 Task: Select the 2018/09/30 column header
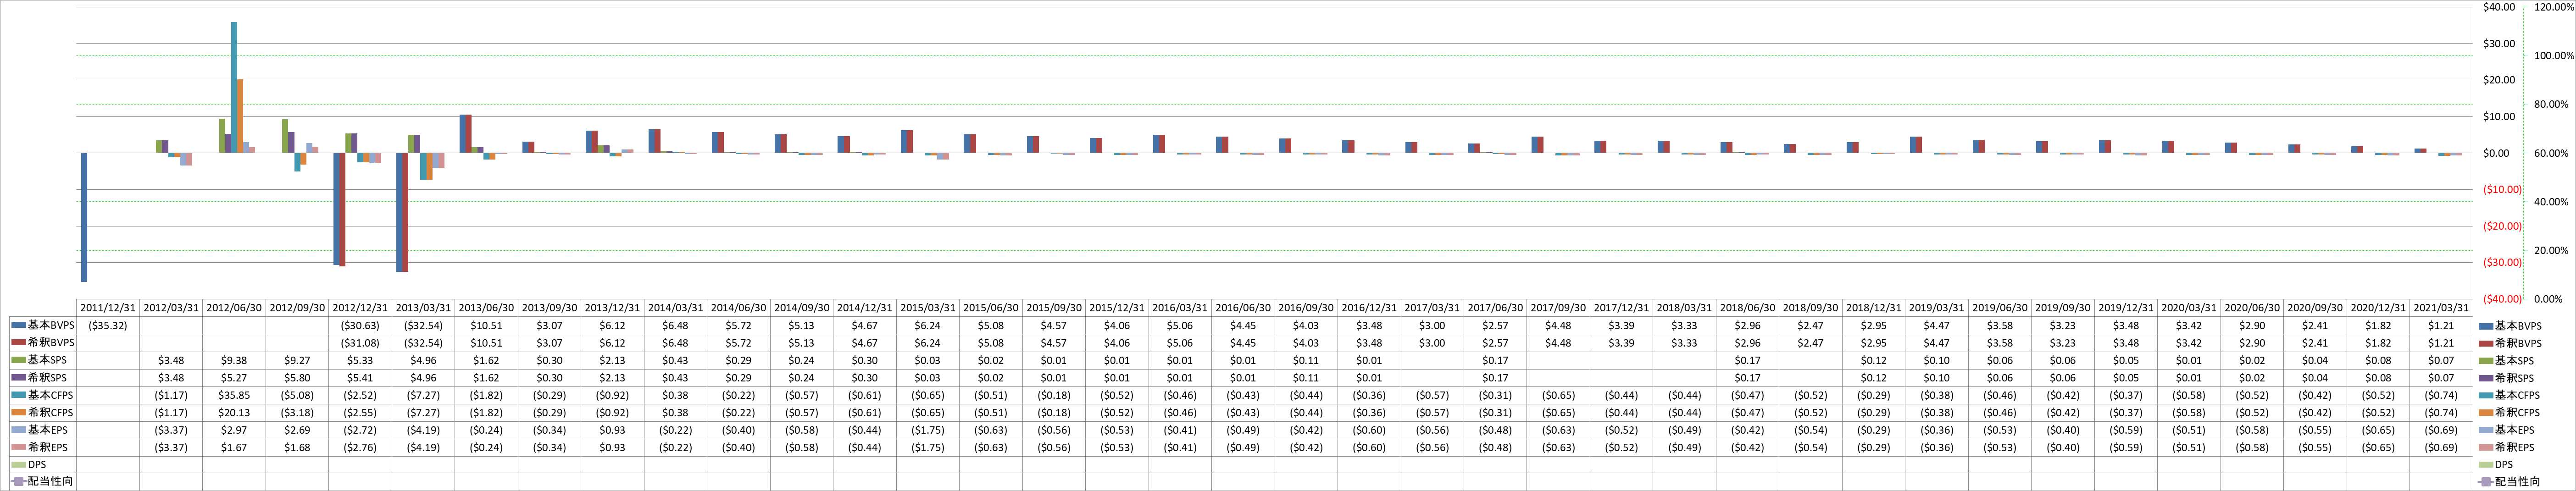pyautogui.click(x=1810, y=308)
